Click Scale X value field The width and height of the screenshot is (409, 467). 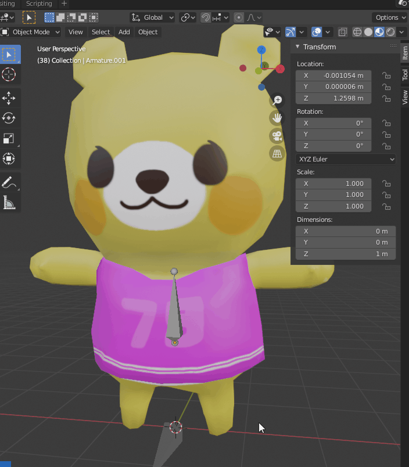click(x=333, y=184)
